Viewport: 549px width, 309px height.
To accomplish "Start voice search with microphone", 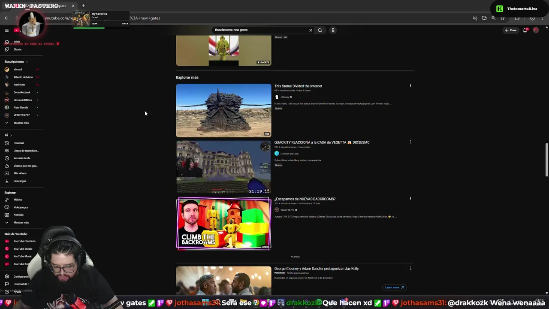I will (333, 30).
